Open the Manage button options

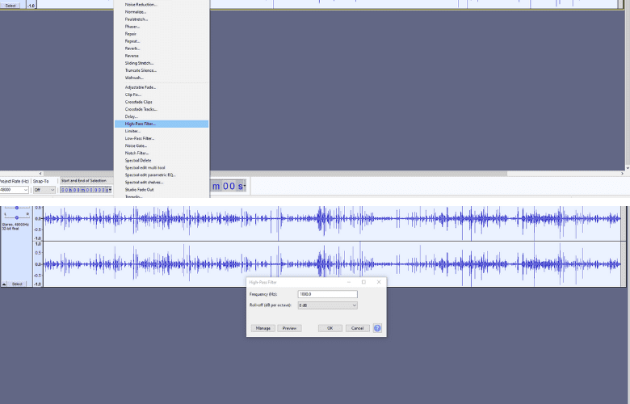pyautogui.click(x=262, y=328)
